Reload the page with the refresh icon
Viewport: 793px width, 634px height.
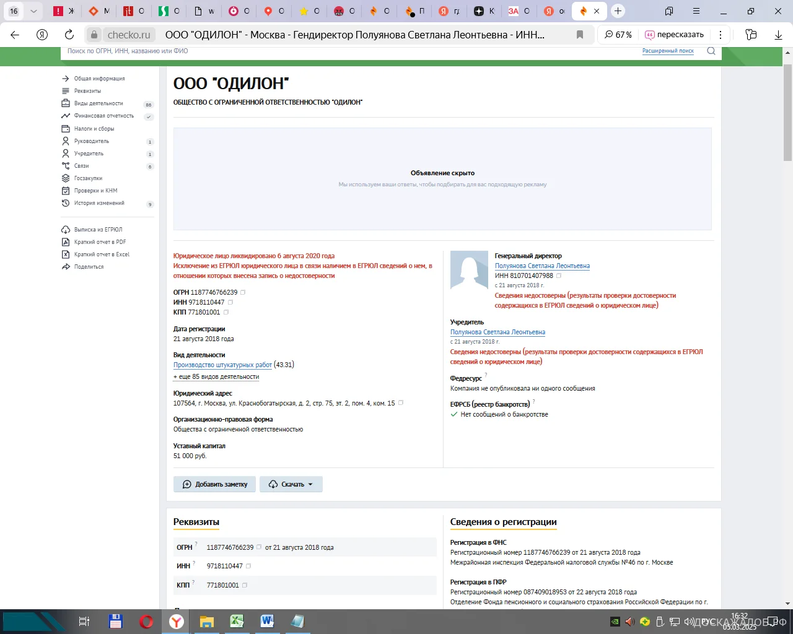pyautogui.click(x=69, y=35)
